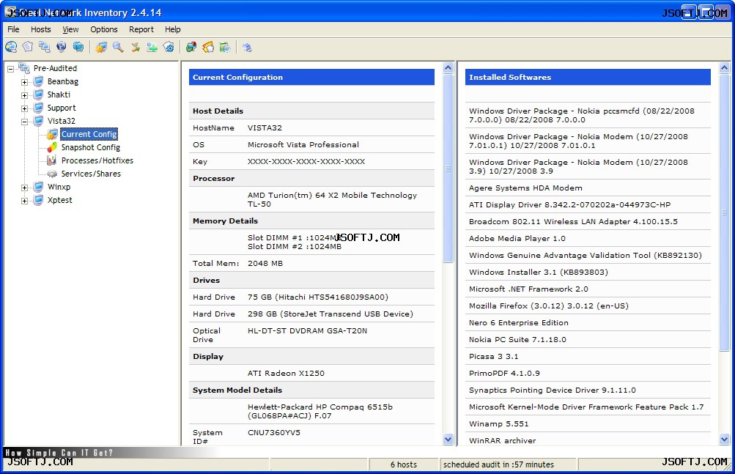Click the monitor-with-gear configuration toolbar icon
735x474 pixels.
click(x=101, y=47)
